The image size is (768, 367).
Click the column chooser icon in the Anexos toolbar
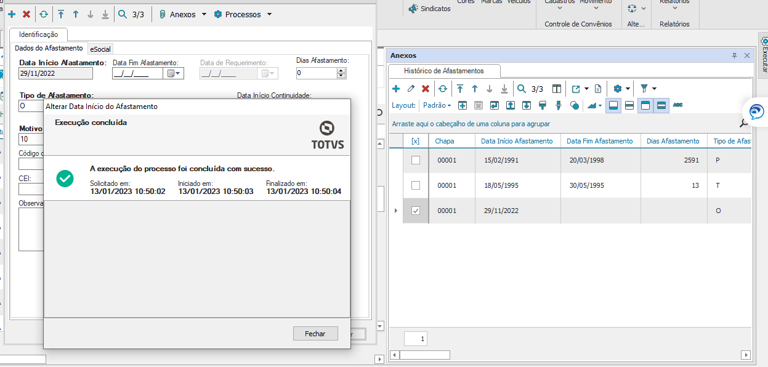tap(556, 89)
